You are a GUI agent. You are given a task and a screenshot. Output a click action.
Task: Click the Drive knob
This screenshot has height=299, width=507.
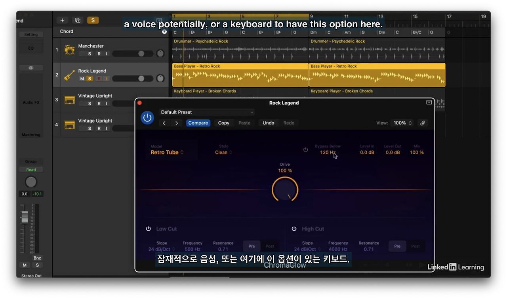tap(285, 189)
